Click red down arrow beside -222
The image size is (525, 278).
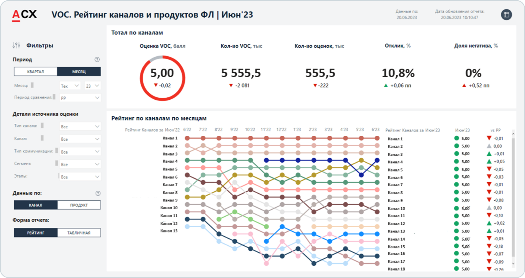(x=315, y=85)
